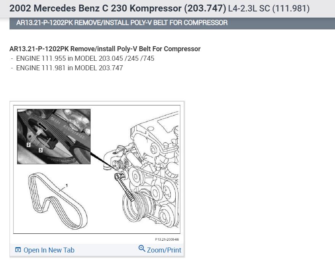This screenshot has width=335, height=280.
Task: Open the image via Open In New Tab link
Action: click(49, 250)
